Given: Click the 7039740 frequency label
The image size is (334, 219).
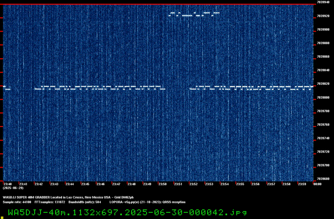Looking at the screenshot, I should click(323, 138).
